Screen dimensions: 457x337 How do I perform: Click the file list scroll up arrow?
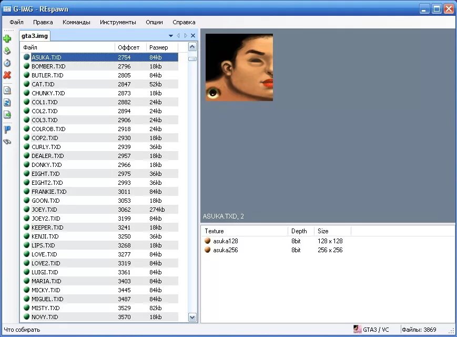(x=192, y=47)
